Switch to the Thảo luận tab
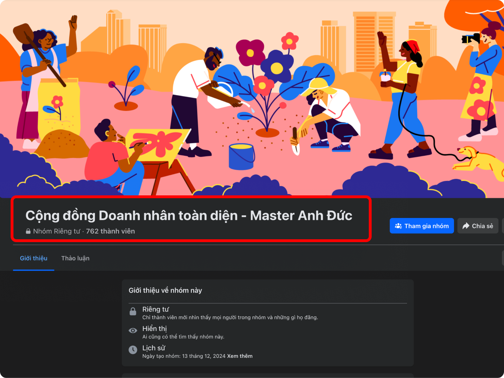 [75, 258]
